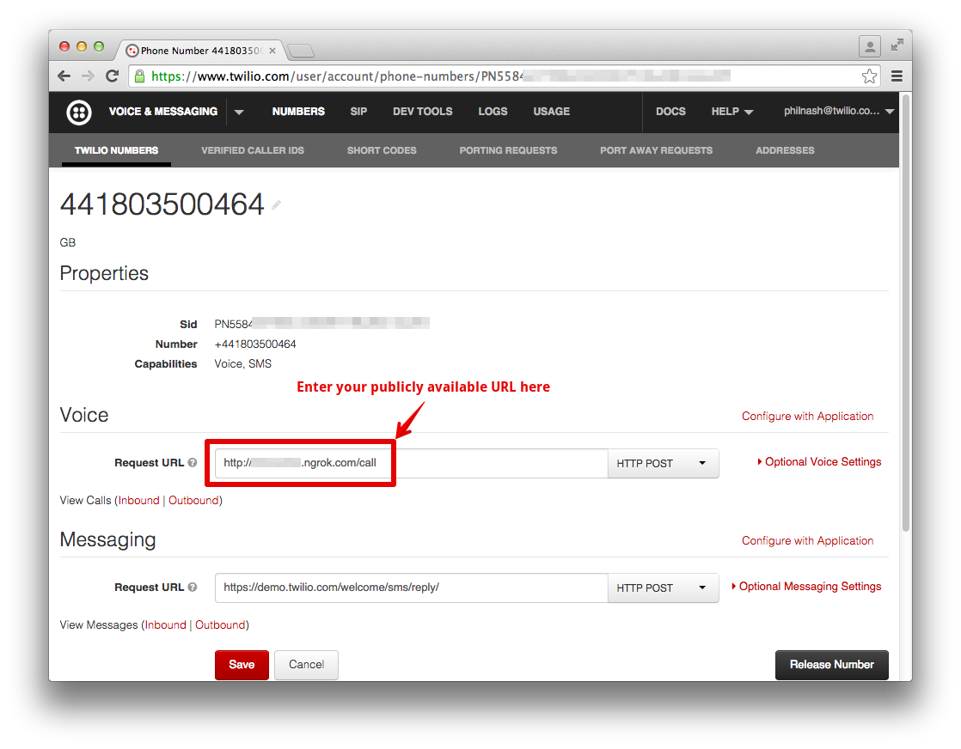The image size is (961, 749).
Task: Open Voice HTTP POST method dropdown
Action: [663, 464]
